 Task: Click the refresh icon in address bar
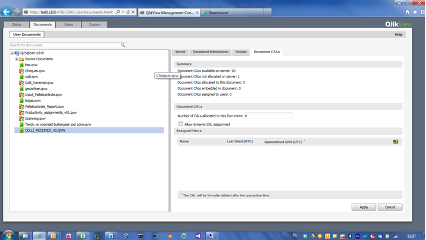coord(128,12)
